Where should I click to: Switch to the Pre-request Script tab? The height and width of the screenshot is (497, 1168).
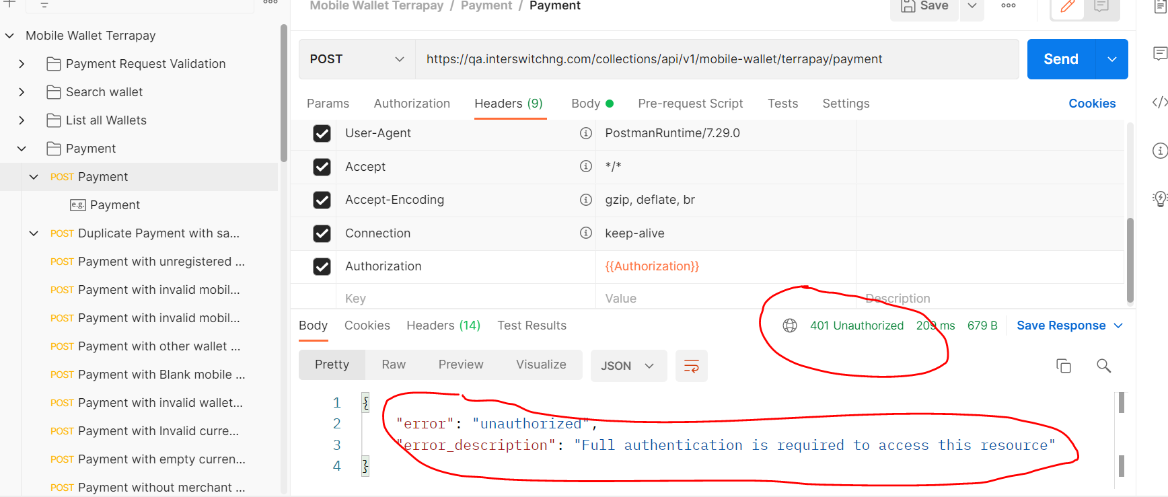click(x=690, y=104)
